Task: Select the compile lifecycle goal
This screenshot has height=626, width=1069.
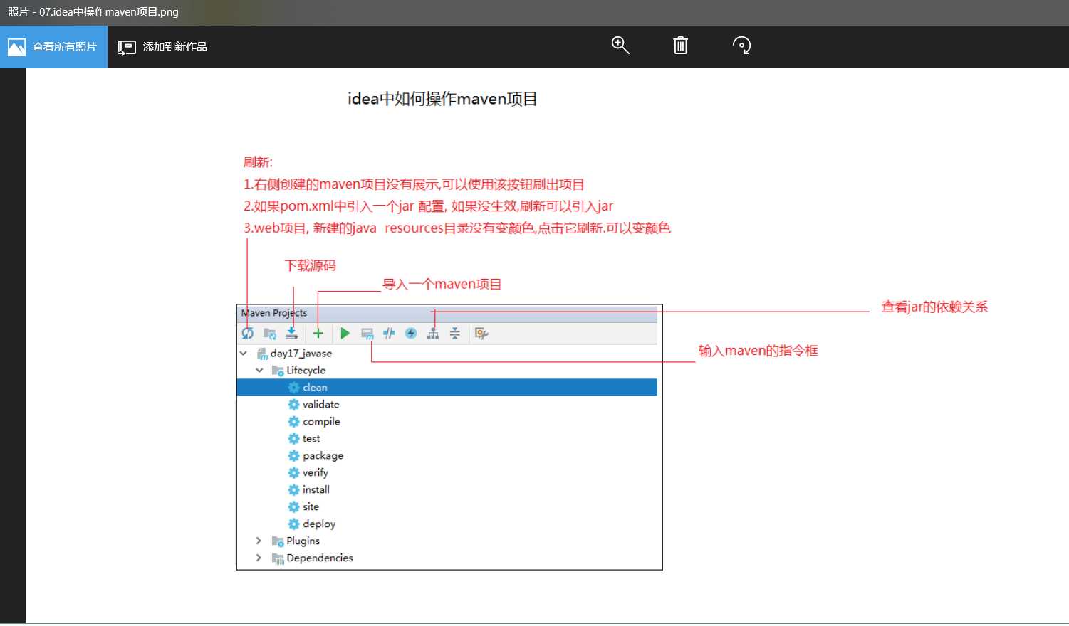Action: click(321, 421)
